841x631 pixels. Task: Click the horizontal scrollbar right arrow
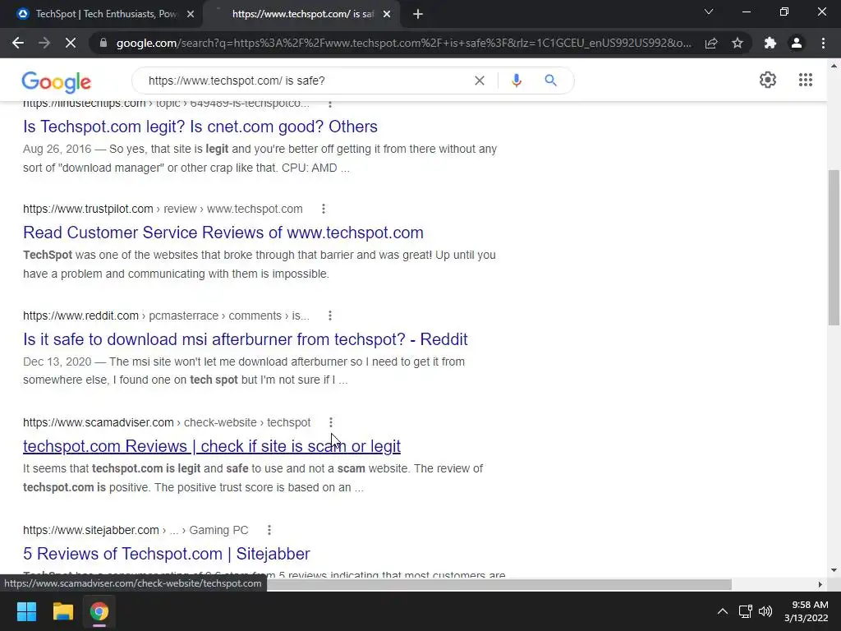click(820, 584)
